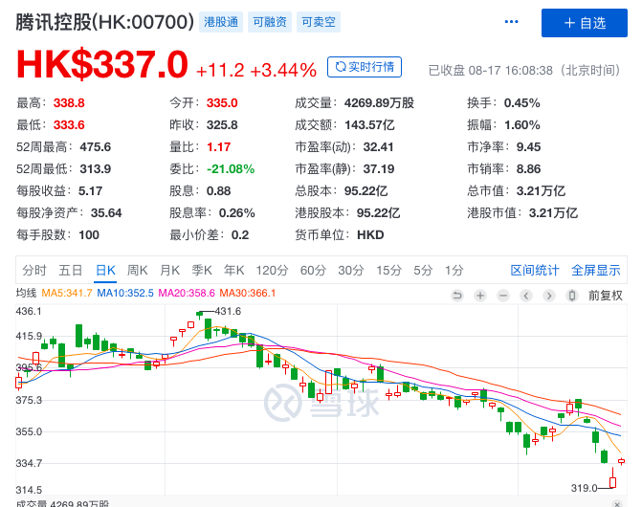
Task: Add stock with the 自选 button
Action: point(585,23)
